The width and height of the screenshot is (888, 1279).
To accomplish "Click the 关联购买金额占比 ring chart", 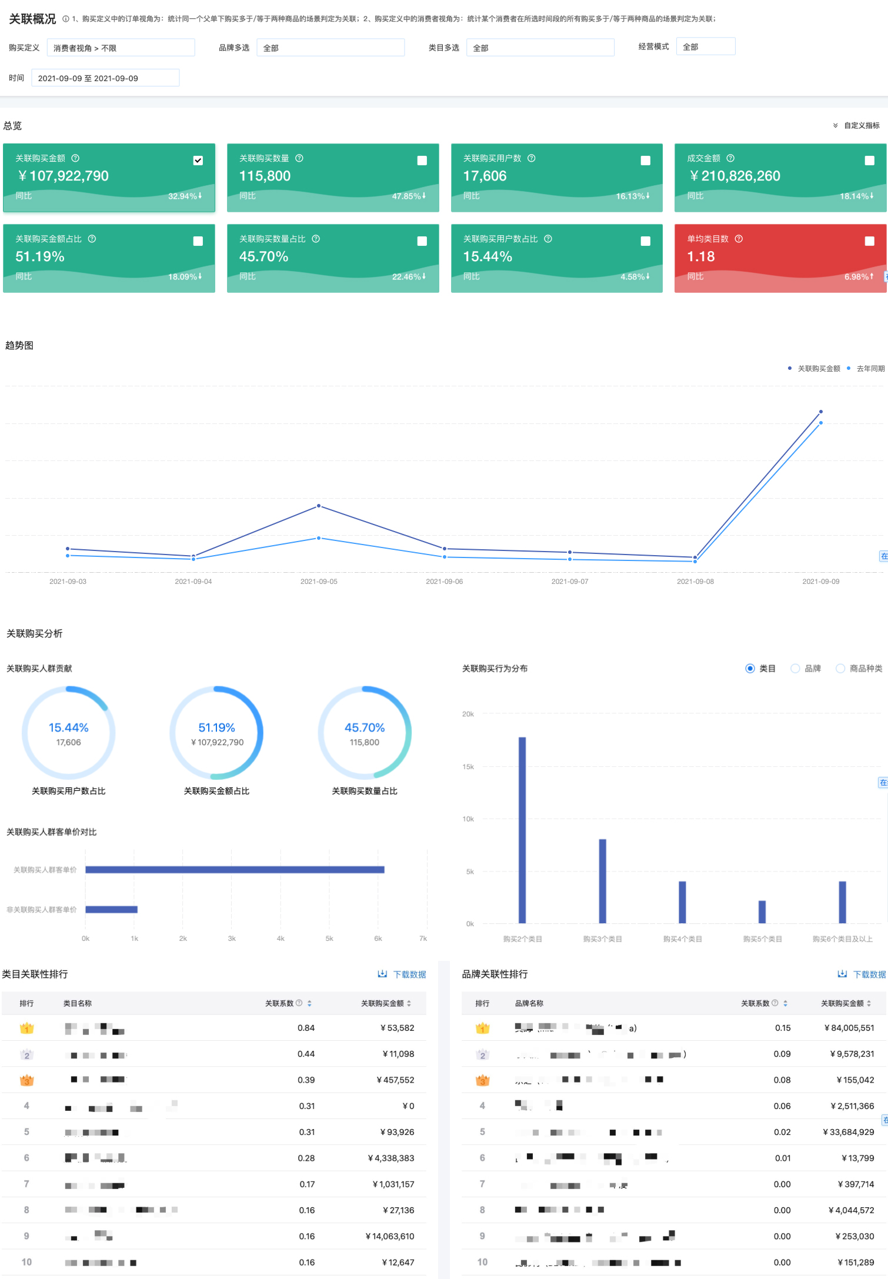I will (216, 733).
